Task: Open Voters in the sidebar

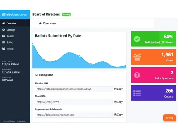Action: coord(15,49)
